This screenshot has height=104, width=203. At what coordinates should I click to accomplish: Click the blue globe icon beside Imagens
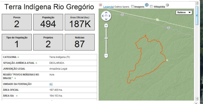(146, 5)
